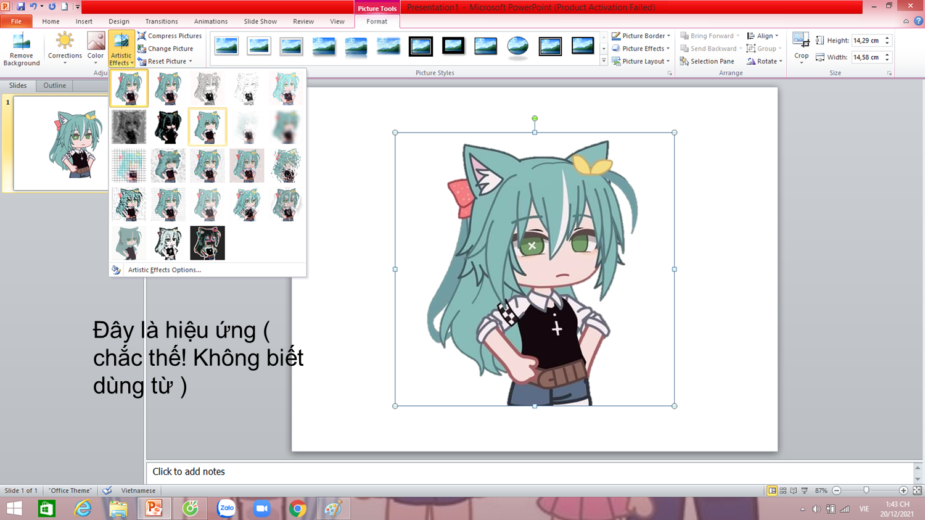The image size is (925, 520).
Task: Apply first picture style in gallery
Action: 227,46
